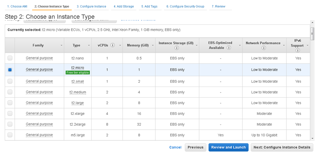Click the m5.large type cell
This screenshot has width=318, height=156.
point(78,135)
